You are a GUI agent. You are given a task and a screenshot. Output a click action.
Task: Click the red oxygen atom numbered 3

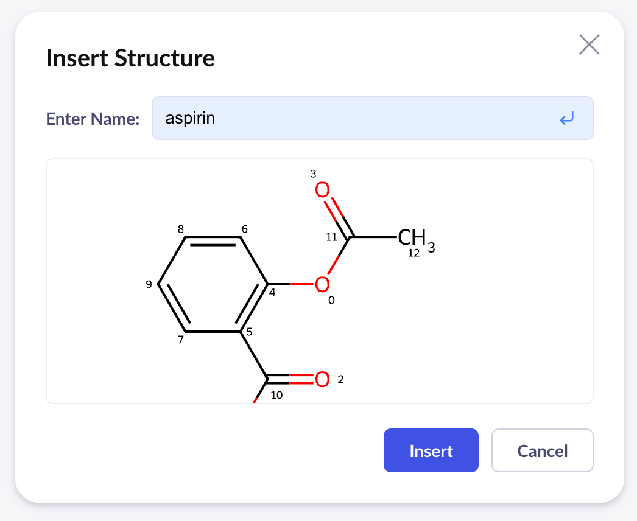point(322,191)
